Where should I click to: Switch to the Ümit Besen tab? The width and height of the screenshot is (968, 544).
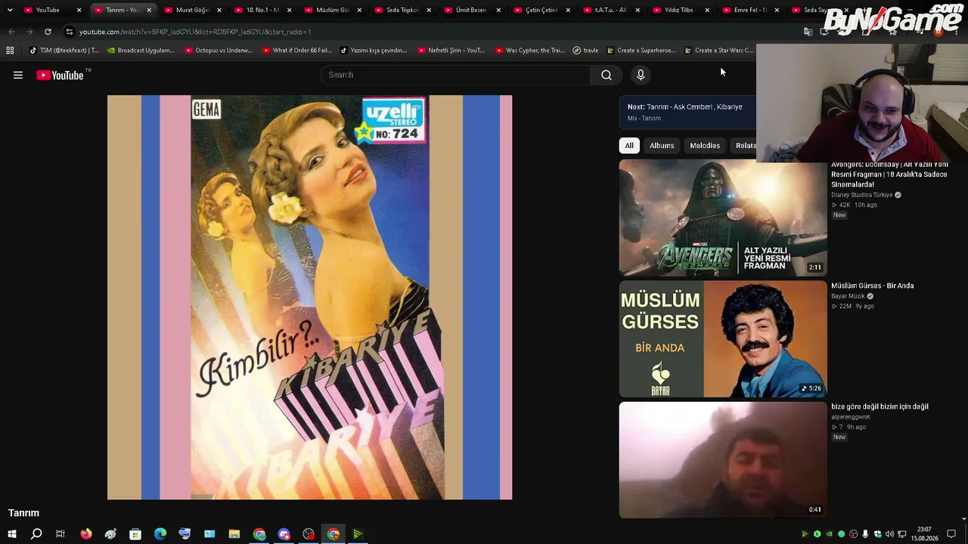point(472,10)
